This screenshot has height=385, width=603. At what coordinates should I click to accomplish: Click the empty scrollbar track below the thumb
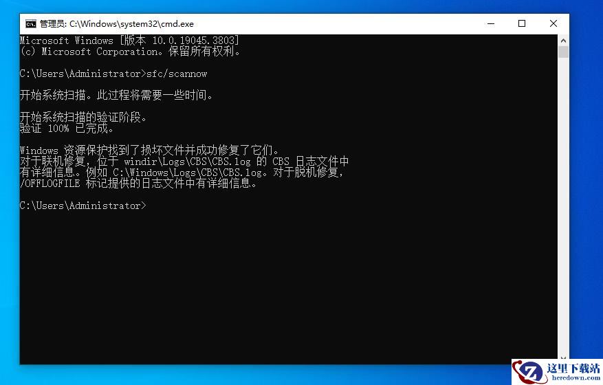563,206
